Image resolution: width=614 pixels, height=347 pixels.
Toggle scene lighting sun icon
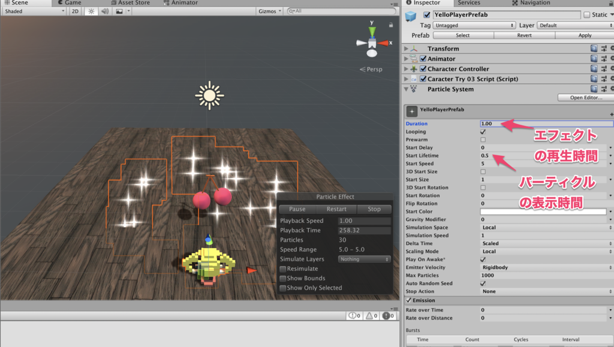[x=91, y=11]
